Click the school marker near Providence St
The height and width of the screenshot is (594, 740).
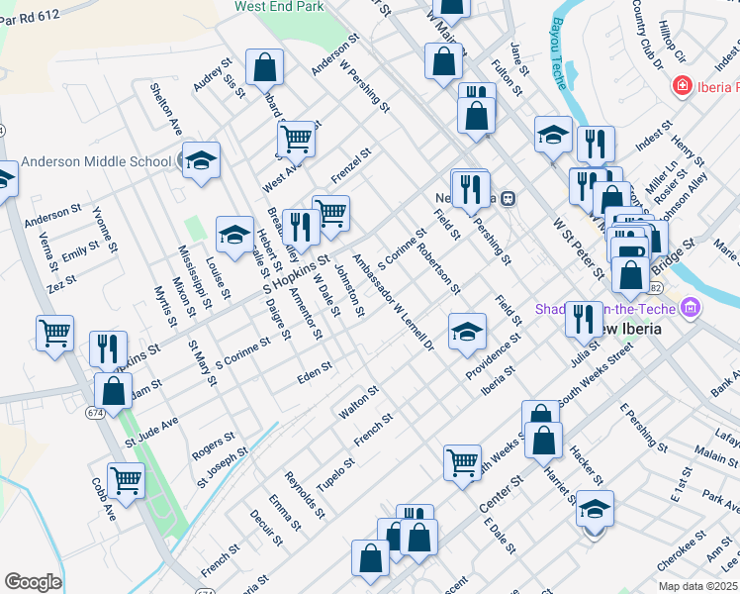pyautogui.click(x=467, y=333)
